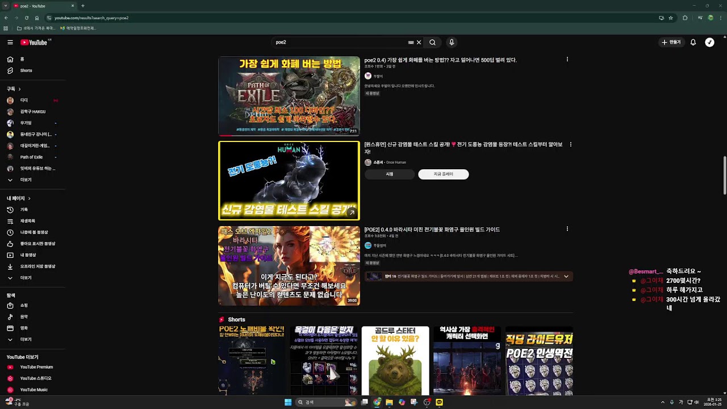Open the Windows Start menu
The width and height of the screenshot is (727, 409).
288,402
